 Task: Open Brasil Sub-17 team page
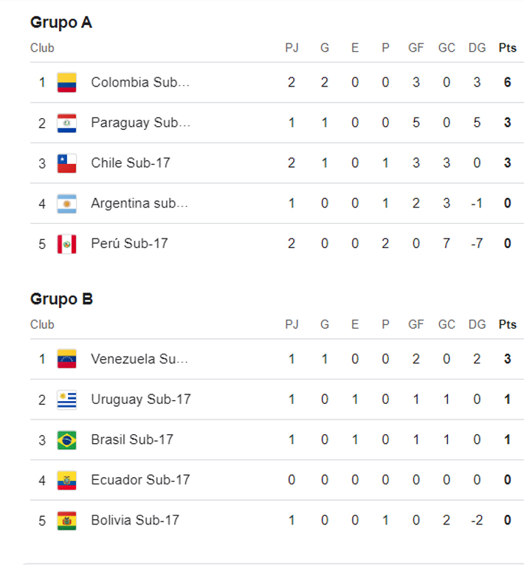[x=132, y=439]
